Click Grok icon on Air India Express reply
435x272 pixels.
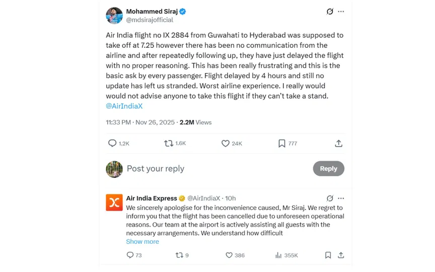pos(330,198)
